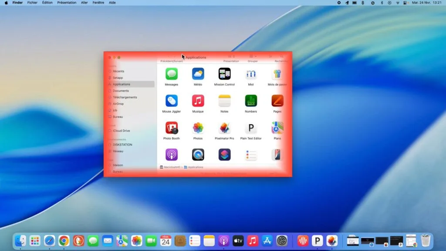The height and width of the screenshot is (251, 446).
Task: Open the Finder menu in menu bar
Action: point(17,3)
